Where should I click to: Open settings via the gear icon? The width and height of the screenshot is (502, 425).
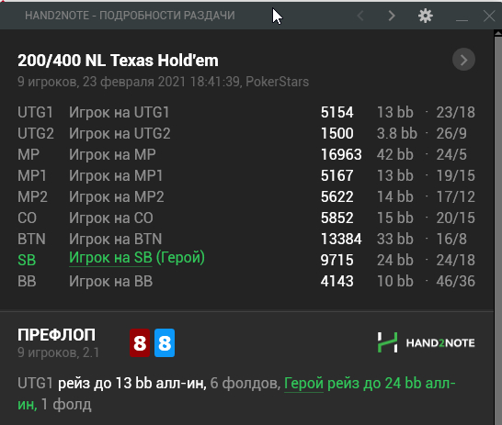pos(426,16)
